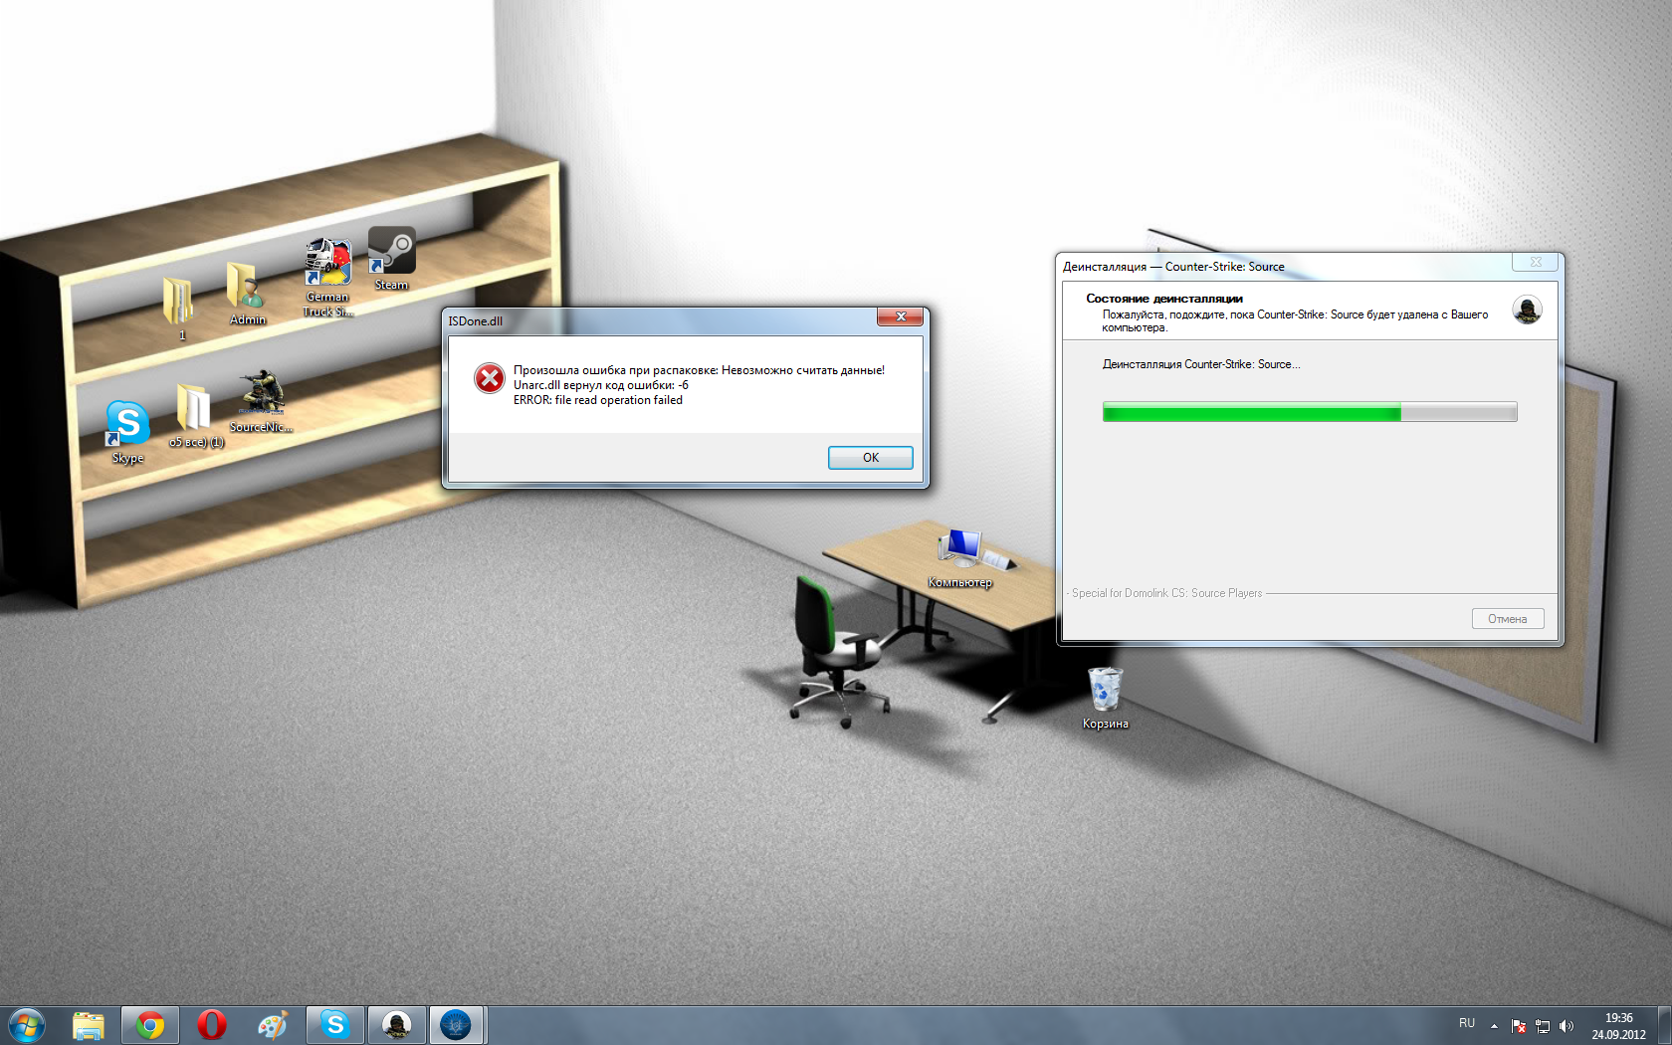Launch Opera from the taskbar
This screenshot has width=1672, height=1045.
coord(211,1025)
